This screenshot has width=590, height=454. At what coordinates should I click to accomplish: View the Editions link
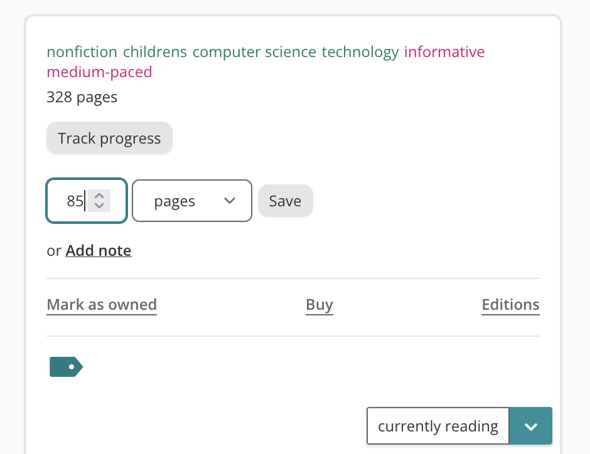510,305
